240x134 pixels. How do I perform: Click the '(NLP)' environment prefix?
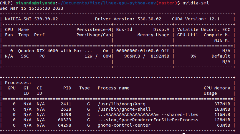(6, 3)
